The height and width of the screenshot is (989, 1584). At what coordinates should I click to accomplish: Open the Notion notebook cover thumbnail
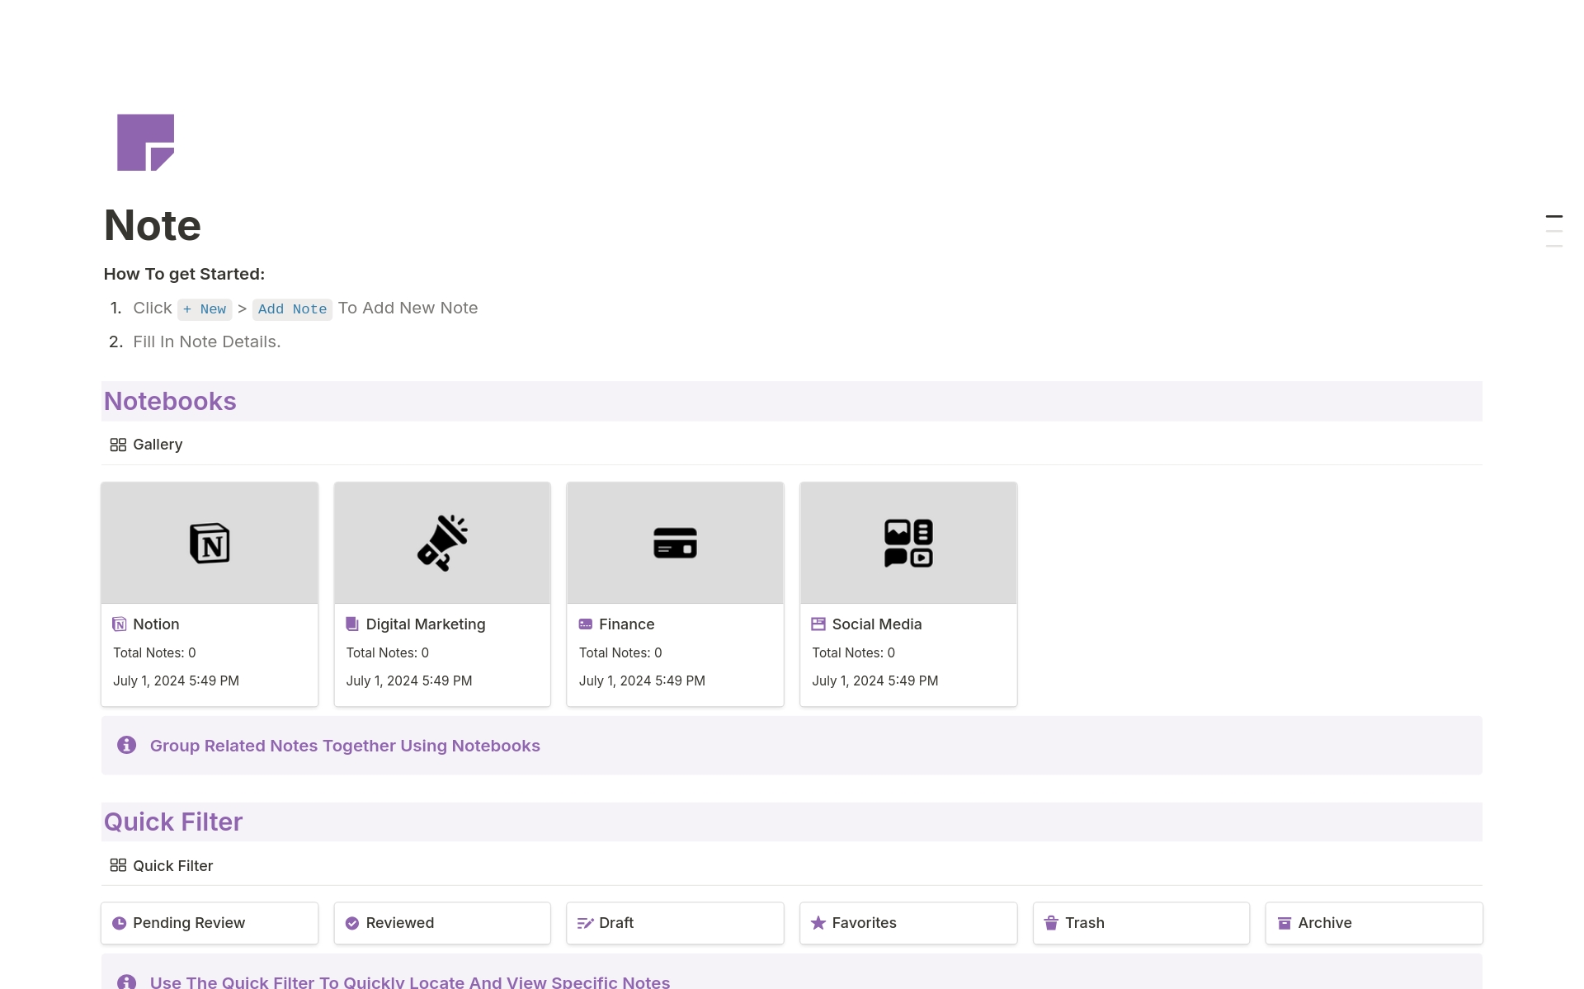tap(210, 543)
